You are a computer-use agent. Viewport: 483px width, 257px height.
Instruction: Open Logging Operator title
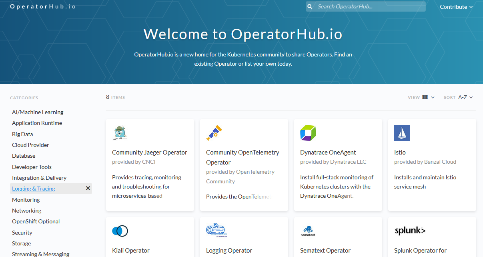pos(229,251)
